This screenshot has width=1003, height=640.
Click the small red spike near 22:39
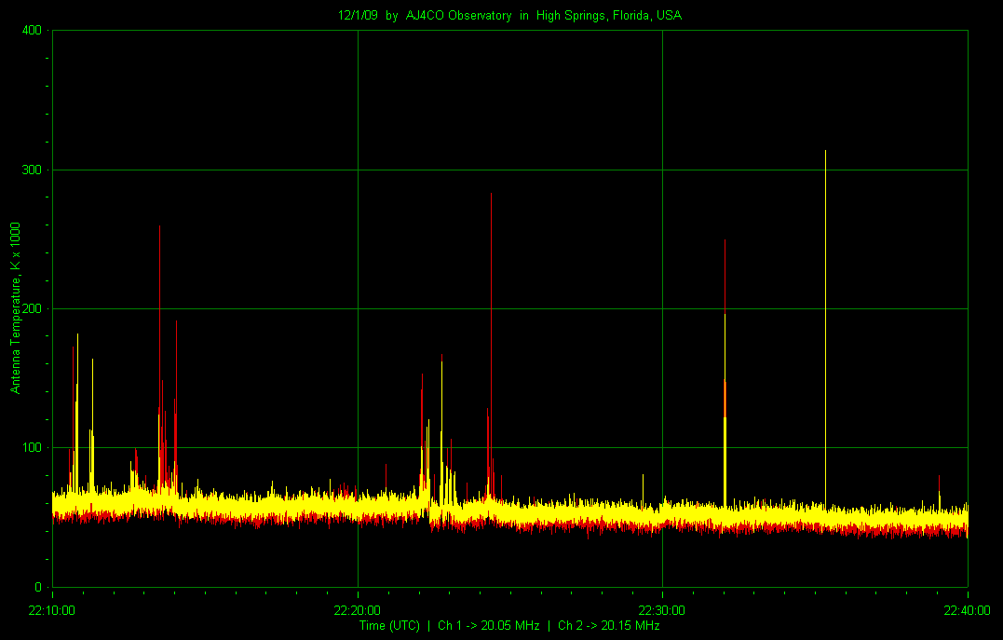coord(939,483)
